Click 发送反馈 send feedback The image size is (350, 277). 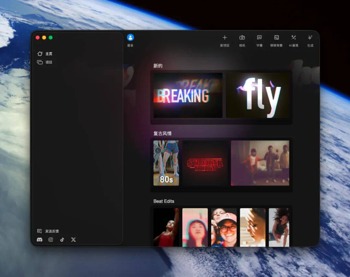48,231
